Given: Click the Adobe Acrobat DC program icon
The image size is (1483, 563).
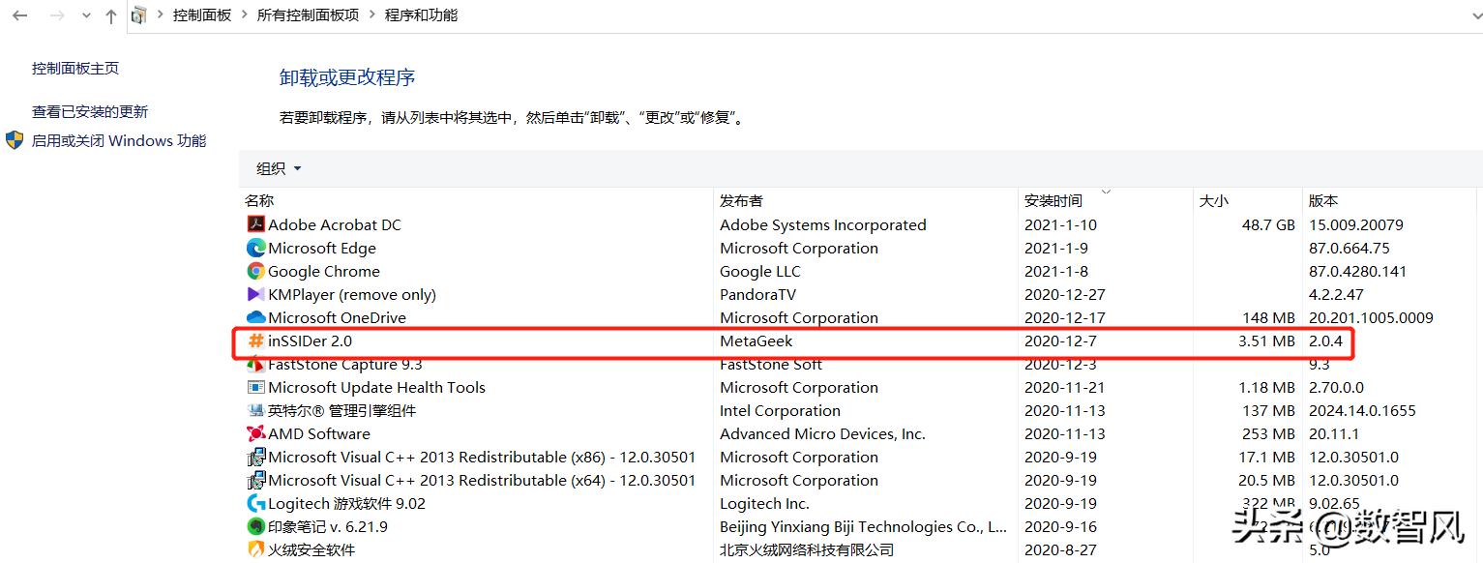Looking at the screenshot, I should point(255,223).
